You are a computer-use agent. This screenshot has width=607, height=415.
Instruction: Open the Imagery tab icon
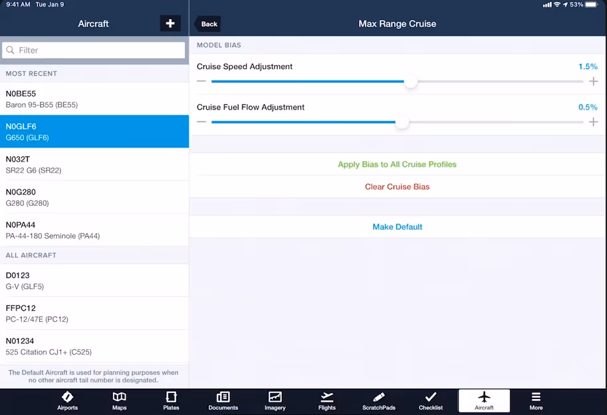click(275, 397)
